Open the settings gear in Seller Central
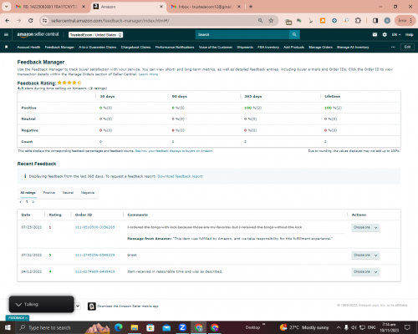 pyautogui.click(x=385, y=34)
